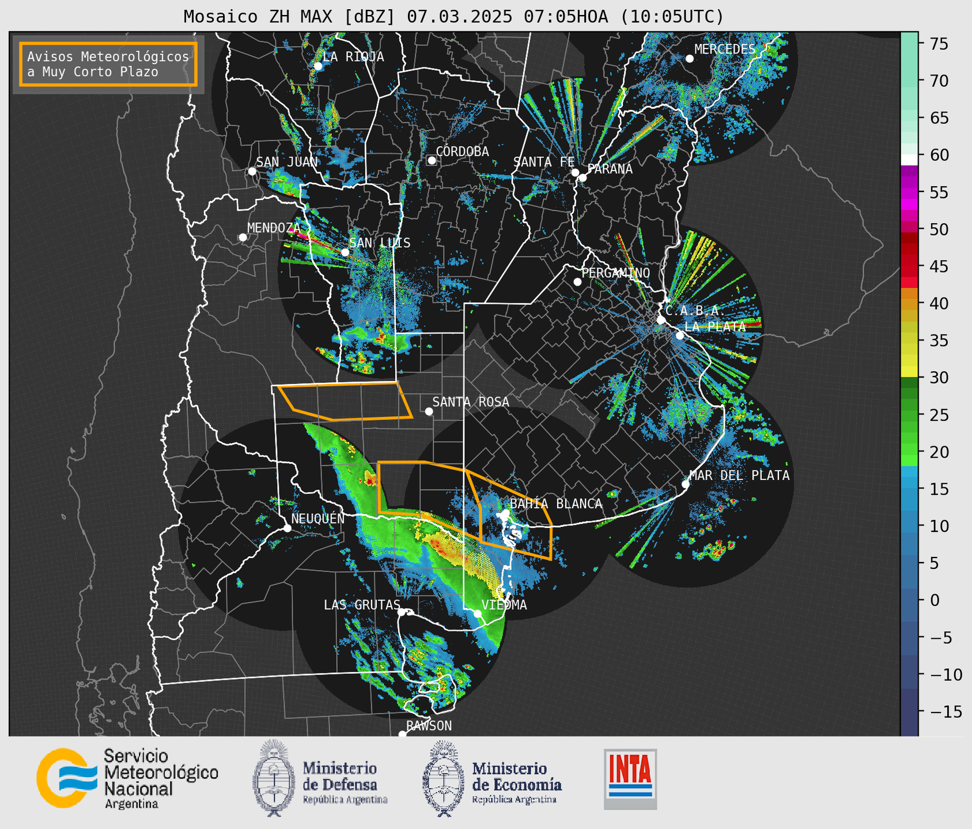Image resolution: width=972 pixels, height=829 pixels.
Task: Click the colorbar tick label 50
Action: 939,229
